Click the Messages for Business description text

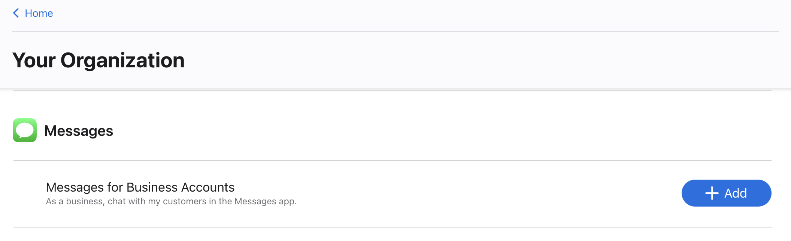(x=171, y=201)
